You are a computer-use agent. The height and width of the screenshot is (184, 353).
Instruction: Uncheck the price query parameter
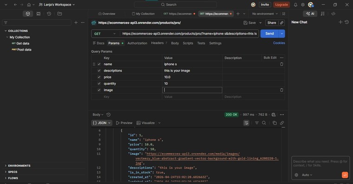[99, 77]
